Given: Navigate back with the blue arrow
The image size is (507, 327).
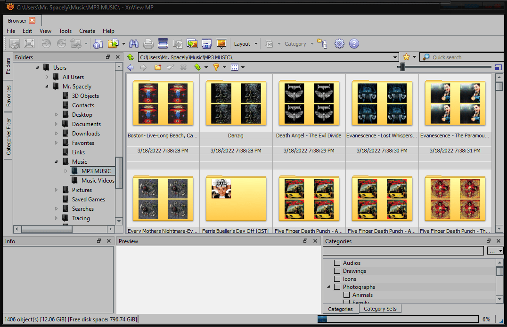Looking at the screenshot, I should click(x=131, y=67).
